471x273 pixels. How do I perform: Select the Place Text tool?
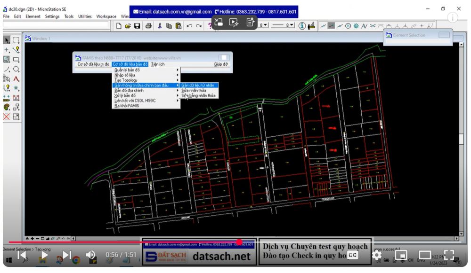(16, 78)
